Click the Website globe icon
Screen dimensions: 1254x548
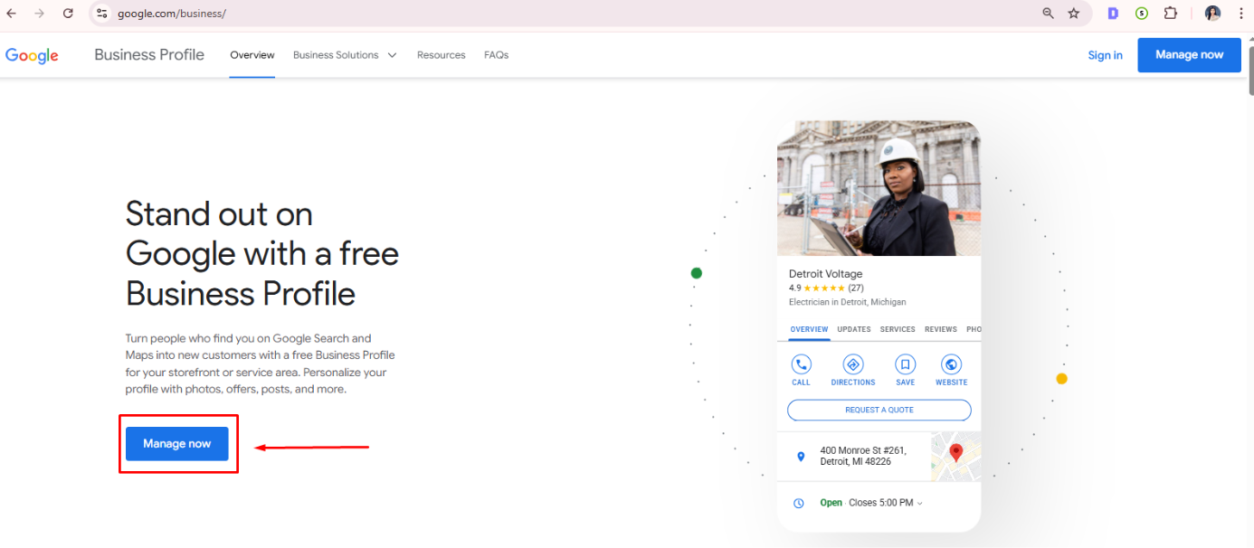point(951,364)
